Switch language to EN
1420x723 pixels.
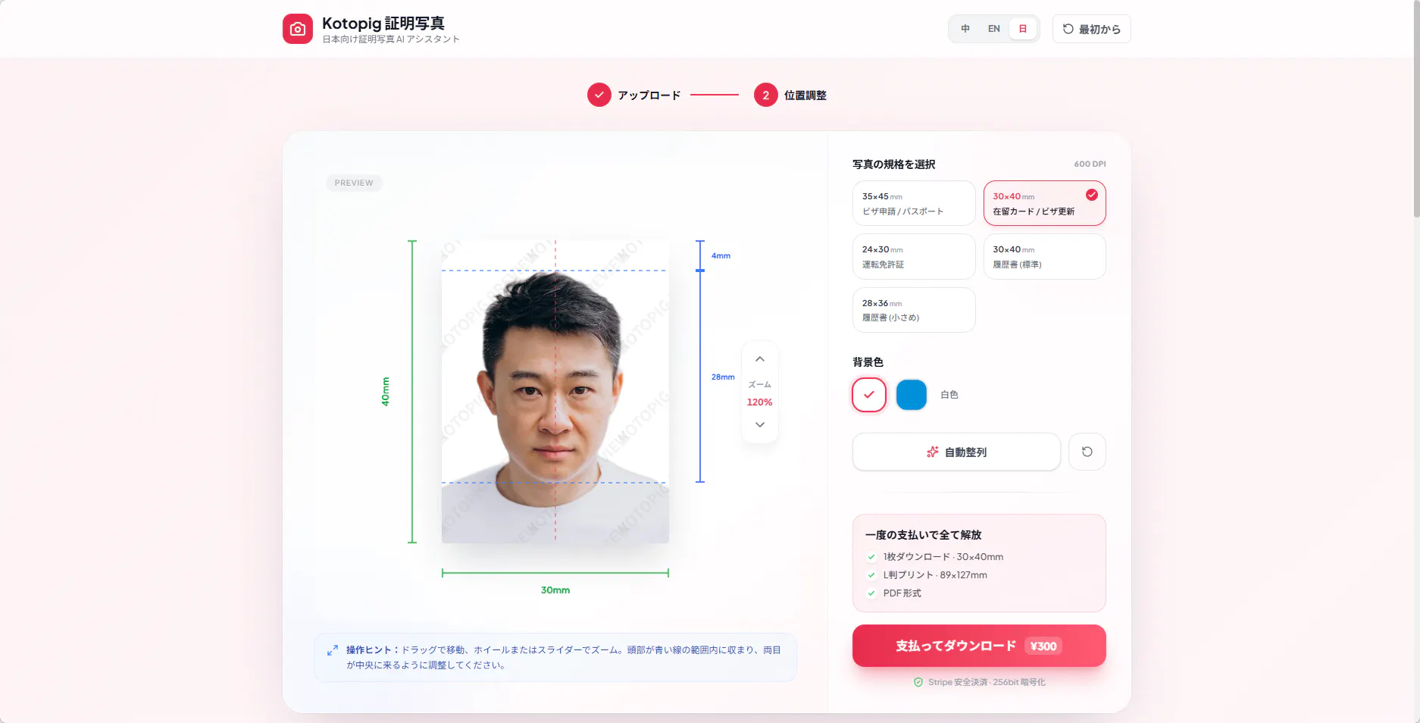pyautogui.click(x=993, y=29)
